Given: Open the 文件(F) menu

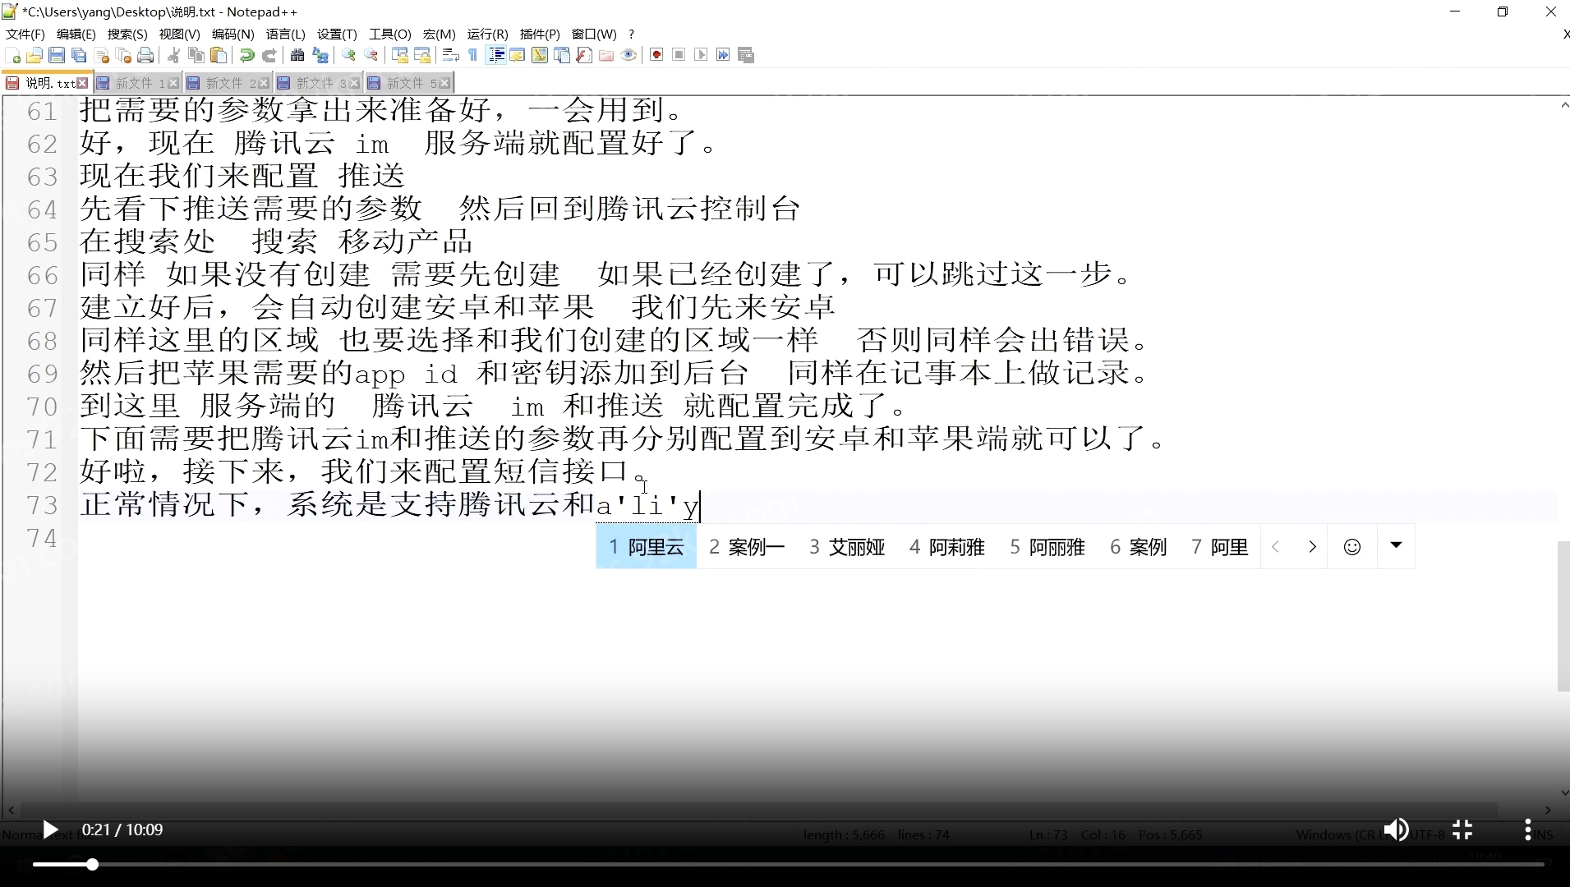Looking at the screenshot, I should pyautogui.click(x=25, y=34).
